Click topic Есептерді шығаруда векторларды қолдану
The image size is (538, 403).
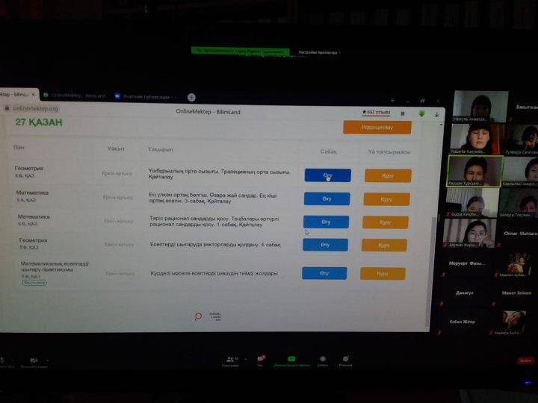click(215, 245)
